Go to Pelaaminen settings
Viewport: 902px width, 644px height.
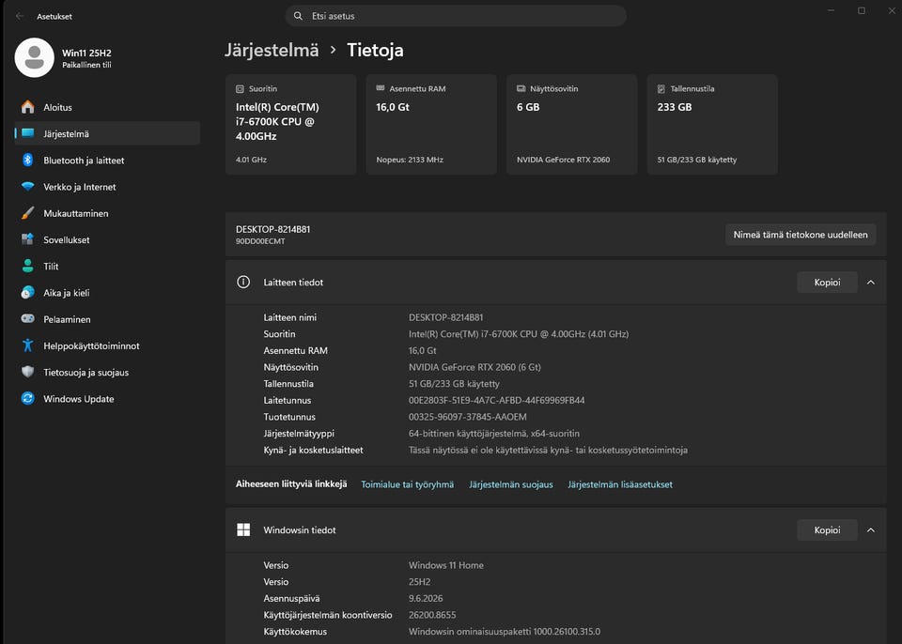pyautogui.click(x=107, y=318)
